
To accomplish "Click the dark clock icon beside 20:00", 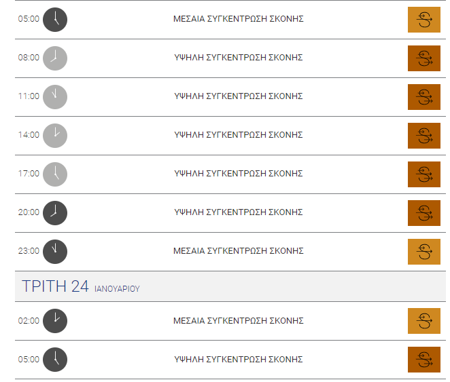I will coord(55,213).
